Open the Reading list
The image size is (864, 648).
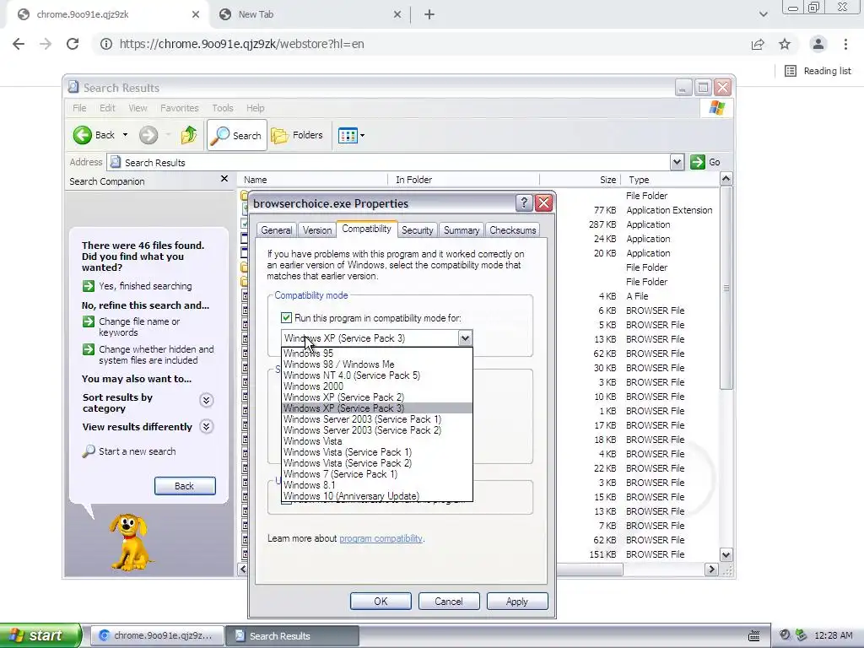pyautogui.click(x=818, y=71)
